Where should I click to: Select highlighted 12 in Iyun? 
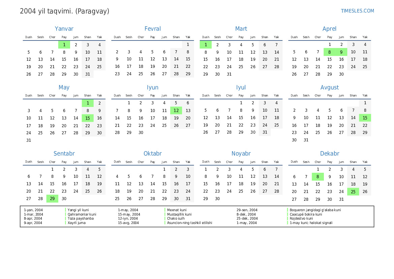[176, 111]
